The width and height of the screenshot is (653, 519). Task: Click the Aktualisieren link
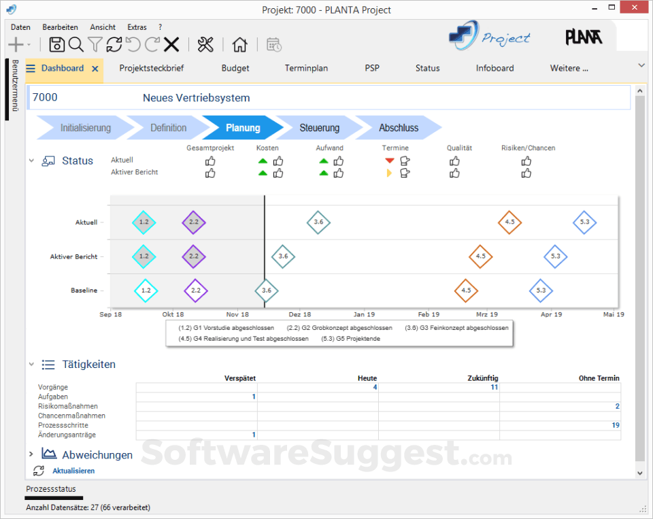click(73, 471)
